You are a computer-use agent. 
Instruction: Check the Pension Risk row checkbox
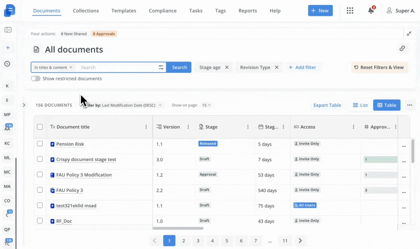pos(40,144)
